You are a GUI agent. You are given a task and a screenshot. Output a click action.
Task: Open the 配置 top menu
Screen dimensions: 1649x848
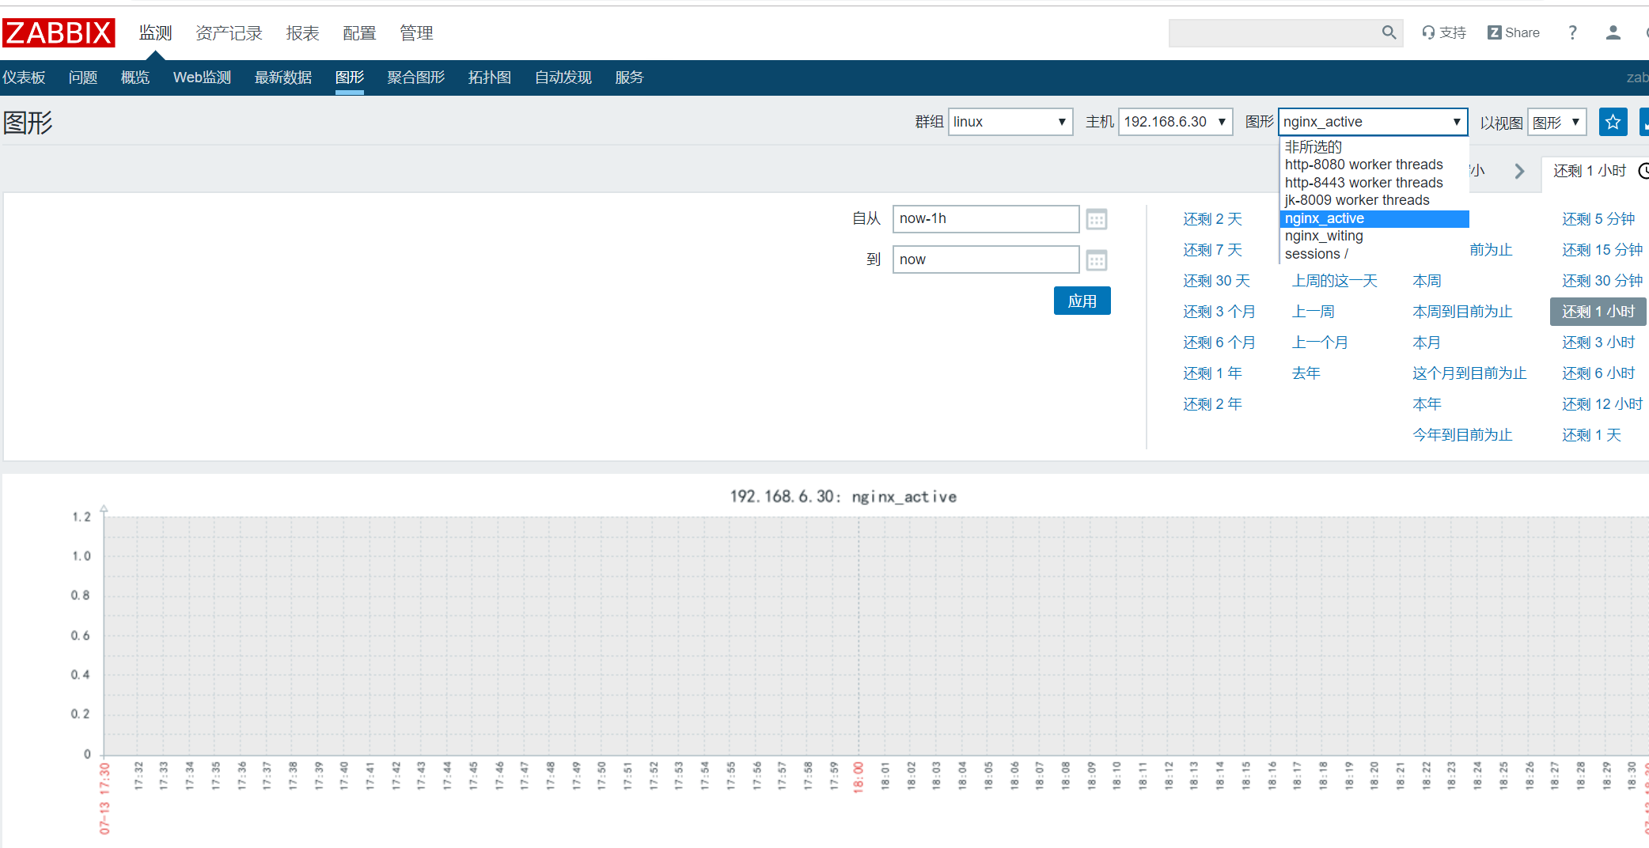tap(359, 33)
